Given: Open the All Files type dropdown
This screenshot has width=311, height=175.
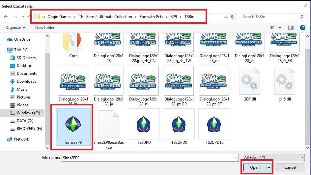Looking at the screenshot, I should point(273,158).
